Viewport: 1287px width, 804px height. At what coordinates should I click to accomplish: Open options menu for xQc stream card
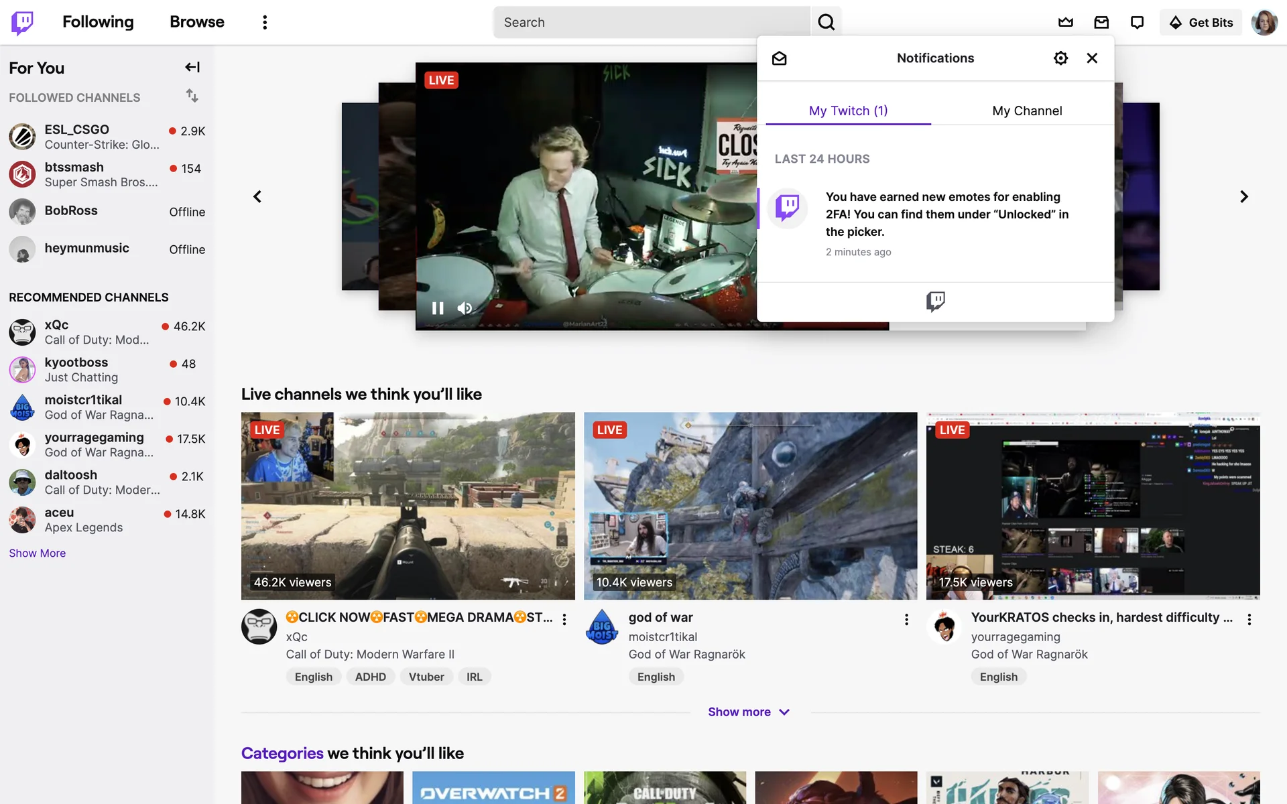(564, 619)
